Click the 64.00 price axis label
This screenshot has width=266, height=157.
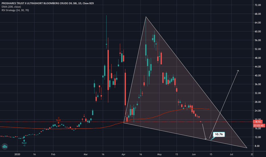pos(258,23)
